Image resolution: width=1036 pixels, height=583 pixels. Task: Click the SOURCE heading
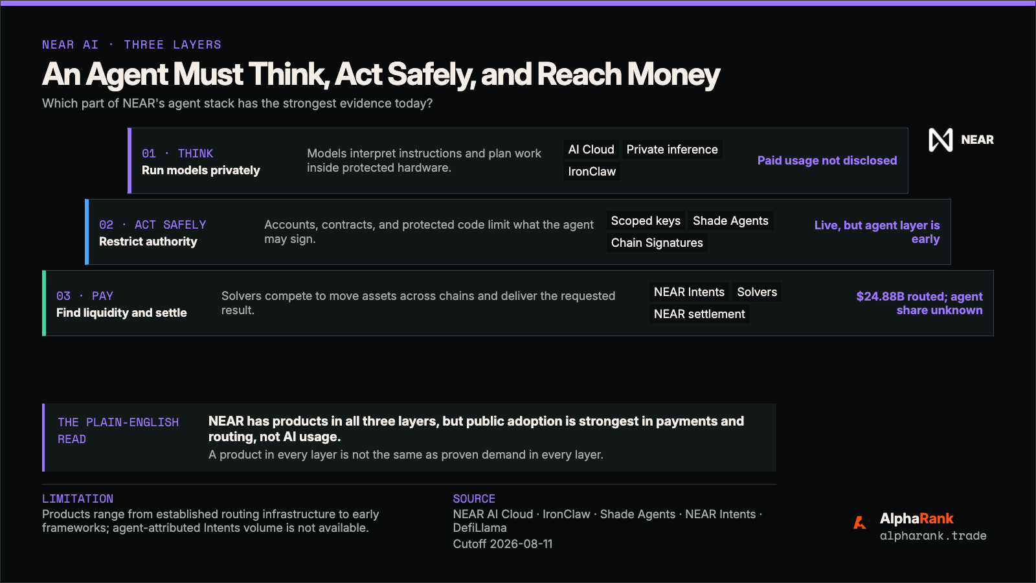point(474,499)
